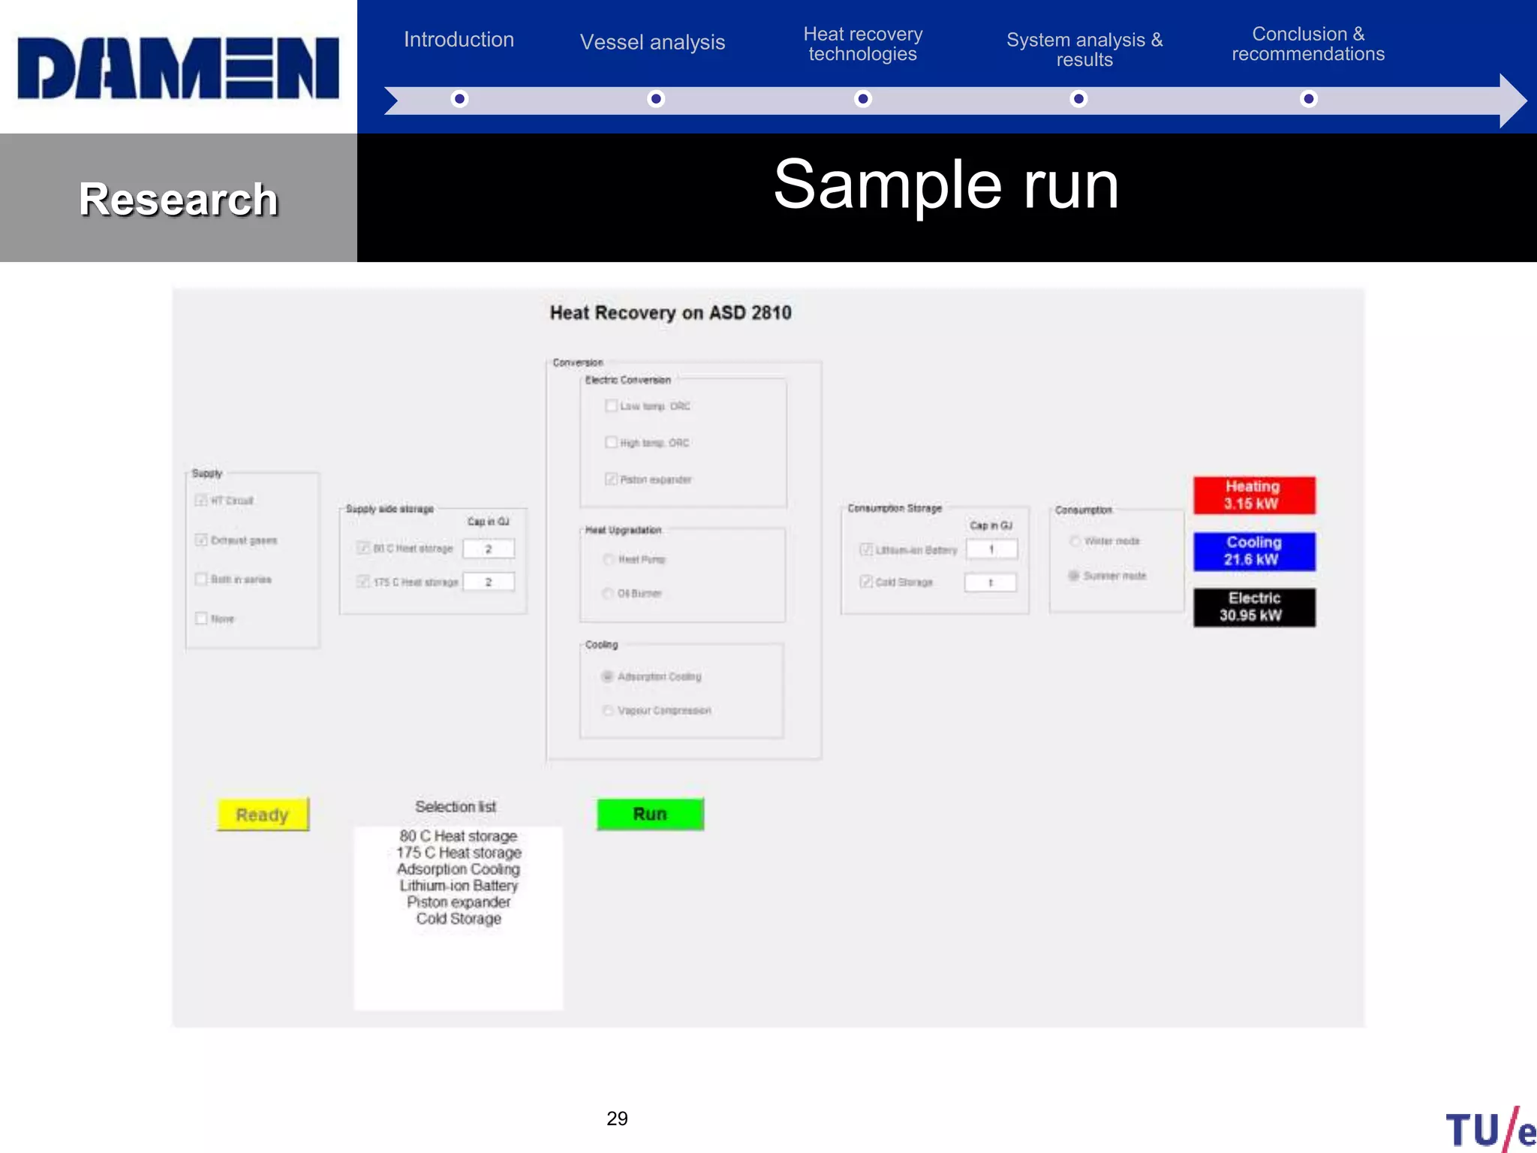Click the Sample run title

(x=946, y=185)
